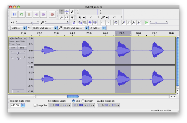Open the Selection Start time format dropdown

[x=70, y=105]
